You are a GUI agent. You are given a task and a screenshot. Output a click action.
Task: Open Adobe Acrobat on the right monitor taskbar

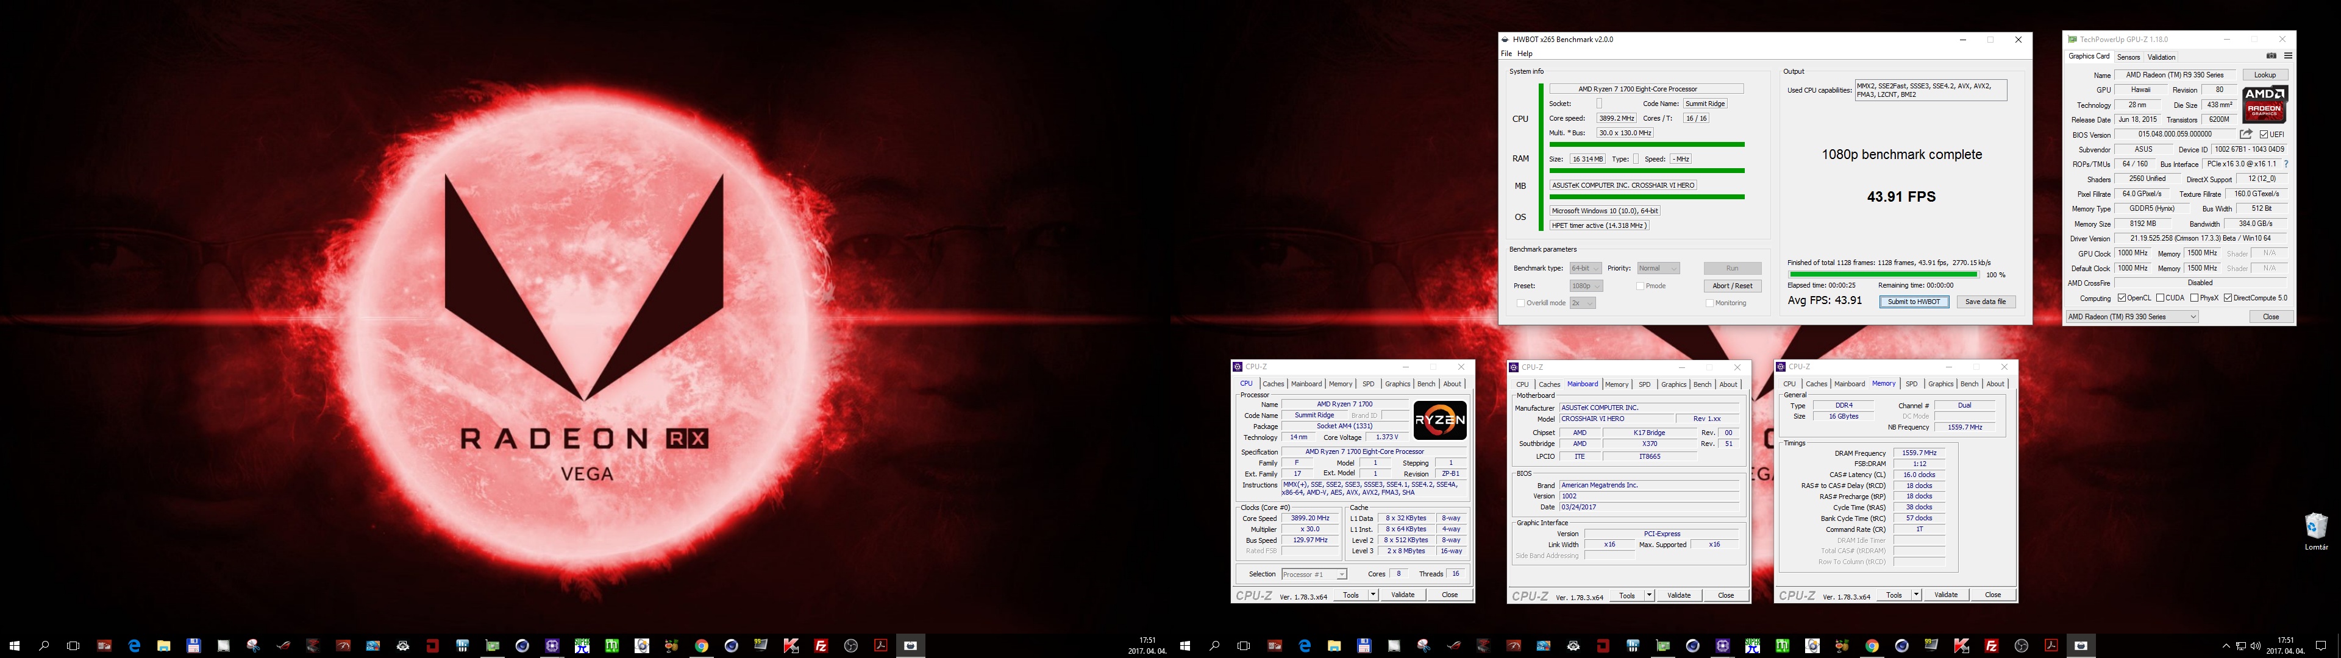coord(2051,645)
